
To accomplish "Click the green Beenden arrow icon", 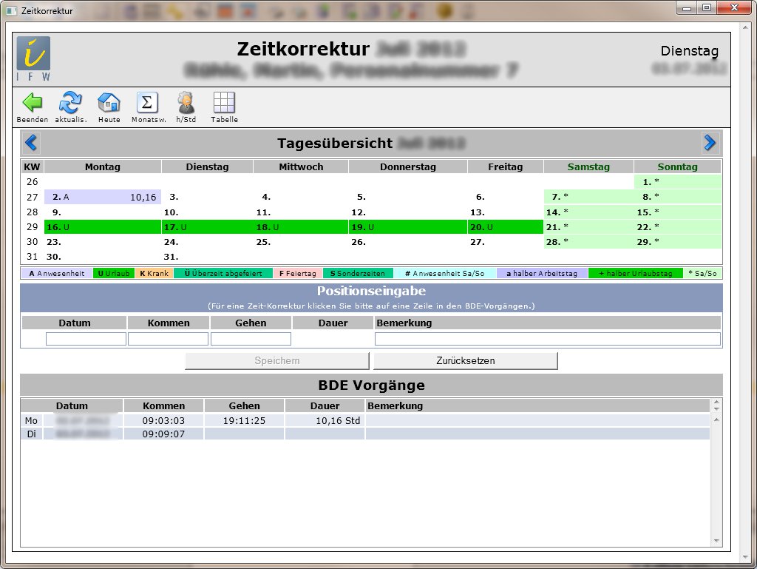I will (x=32, y=103).
